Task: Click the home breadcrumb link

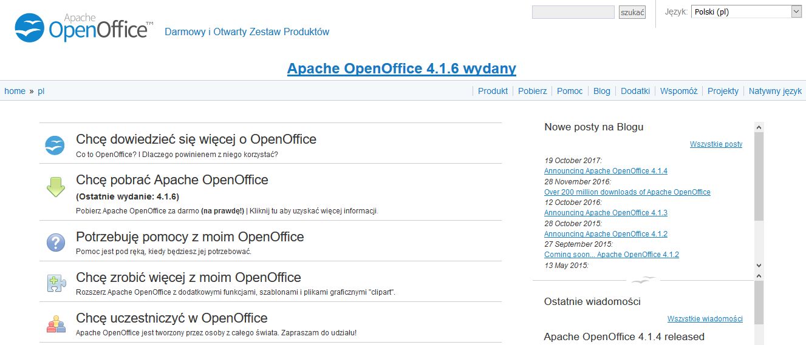Action: coord(15,91)
